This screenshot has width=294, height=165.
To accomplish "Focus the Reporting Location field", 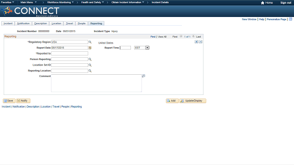I will [69, 71].
